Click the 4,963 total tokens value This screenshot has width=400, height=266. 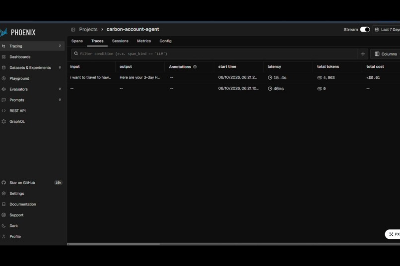(x=326, y=78)
